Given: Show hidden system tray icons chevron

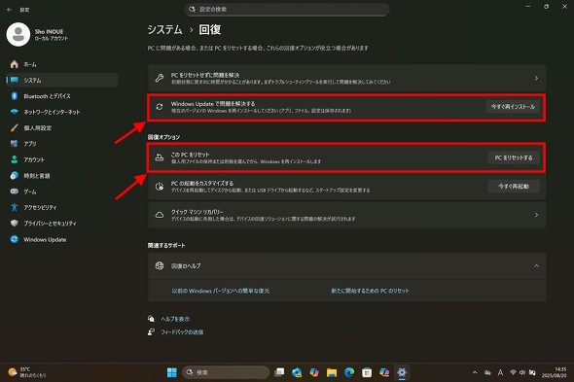Looking at the screenshot, I should tap(475, 372).
